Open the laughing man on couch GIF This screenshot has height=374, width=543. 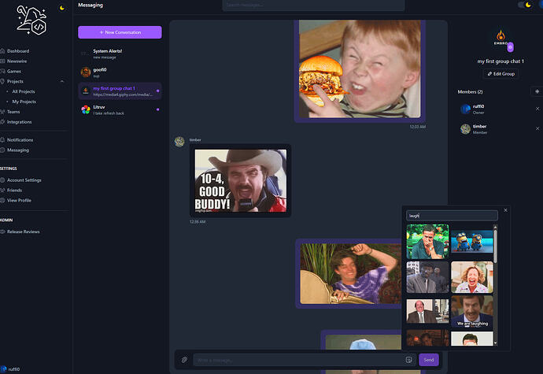(x=350, y=274)
